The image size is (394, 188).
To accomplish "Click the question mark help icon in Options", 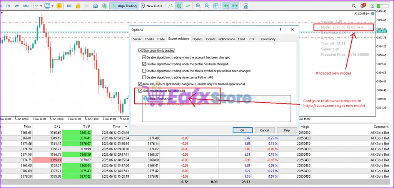I will pyautogui.click(x=280, y=30).
